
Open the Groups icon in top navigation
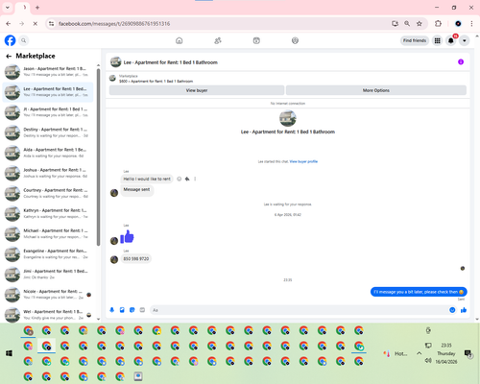coord(295,40)
